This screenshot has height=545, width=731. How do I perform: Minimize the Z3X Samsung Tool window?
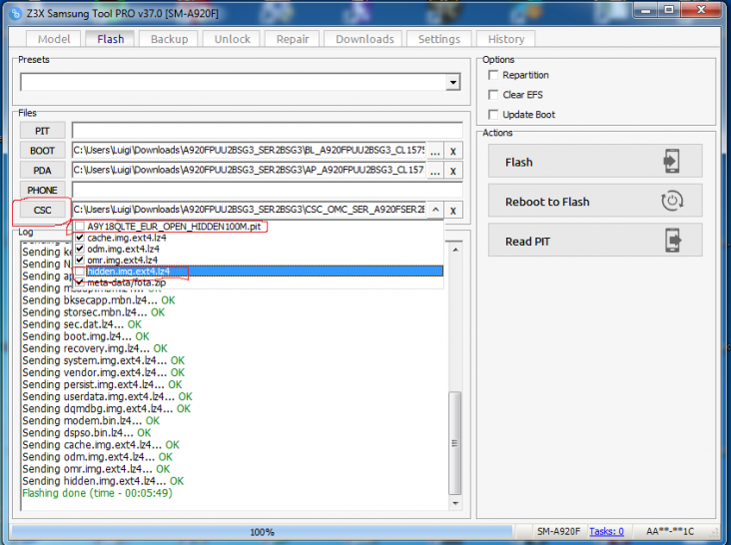click(646, 10)
